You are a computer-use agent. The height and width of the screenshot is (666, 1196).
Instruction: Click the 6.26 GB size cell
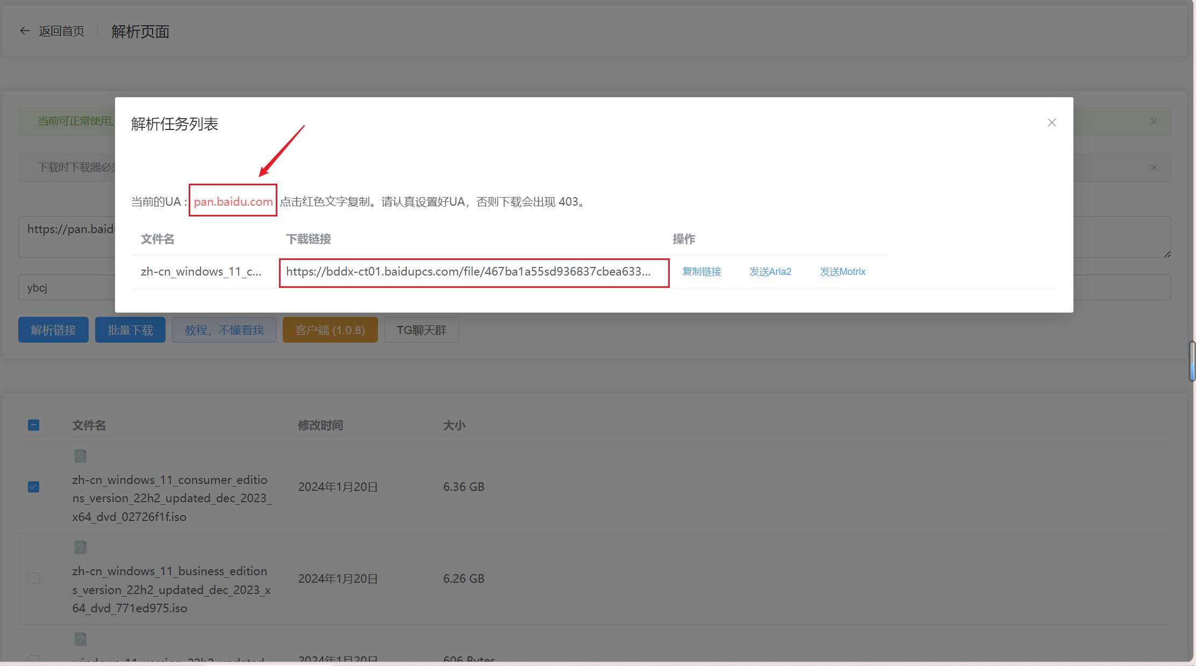click(x=464, y=578)
